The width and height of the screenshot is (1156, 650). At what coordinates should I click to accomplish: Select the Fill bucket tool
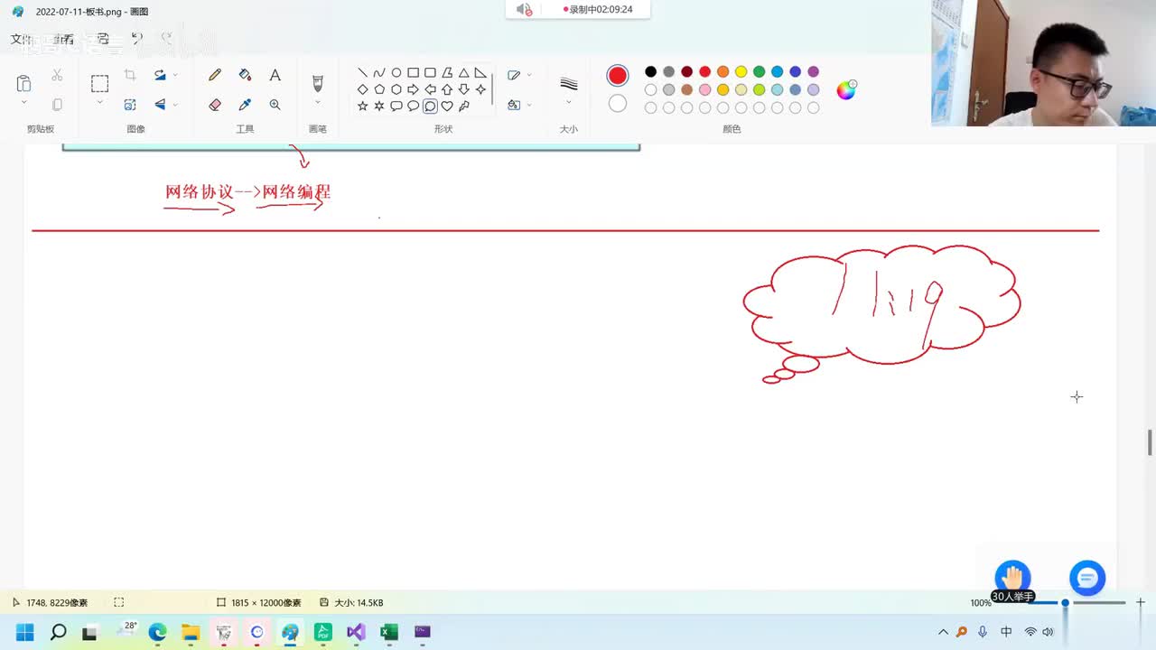[x=245, y=75]
